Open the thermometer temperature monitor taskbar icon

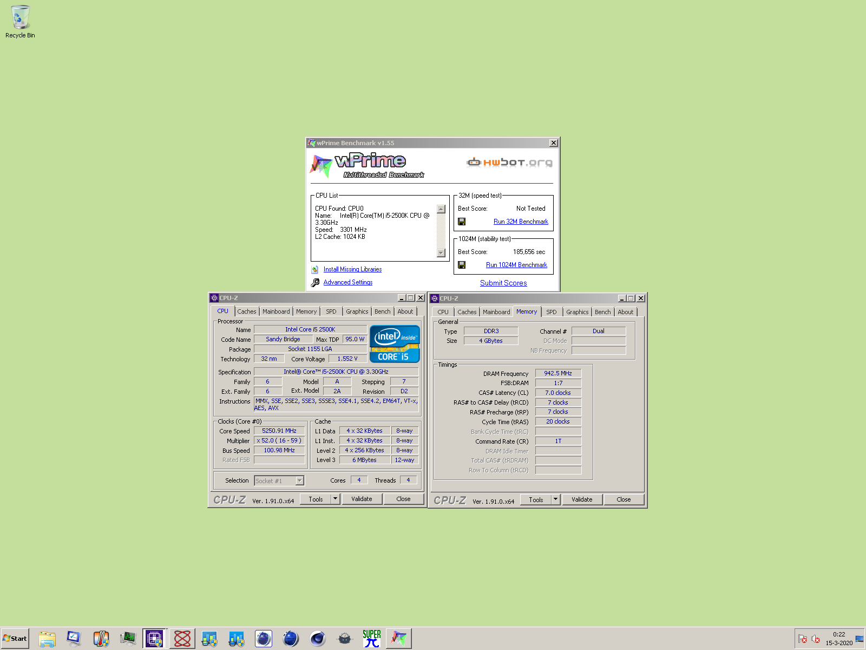click(x=101, y=639)
